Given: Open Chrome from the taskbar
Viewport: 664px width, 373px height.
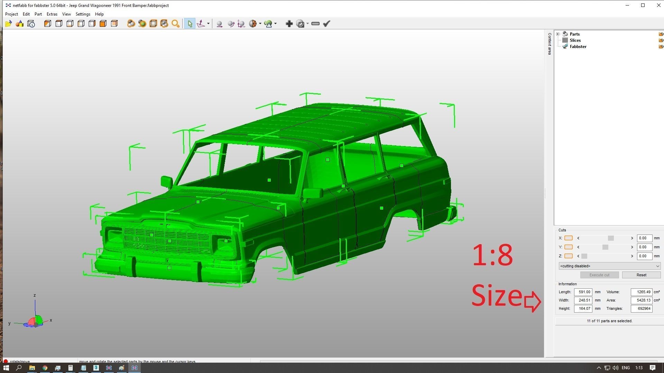Looking at the screenshot, I should click(x=45, y=368).
